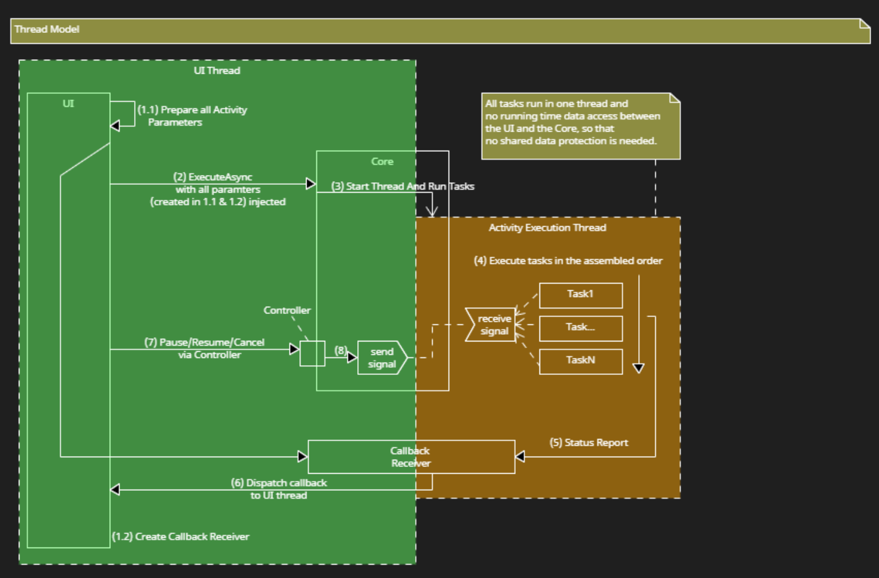Image resolution: width=879 pixels, height=578 pixels.
Task: Click the Activity Execution Thread title
Action: pos(547,227)
